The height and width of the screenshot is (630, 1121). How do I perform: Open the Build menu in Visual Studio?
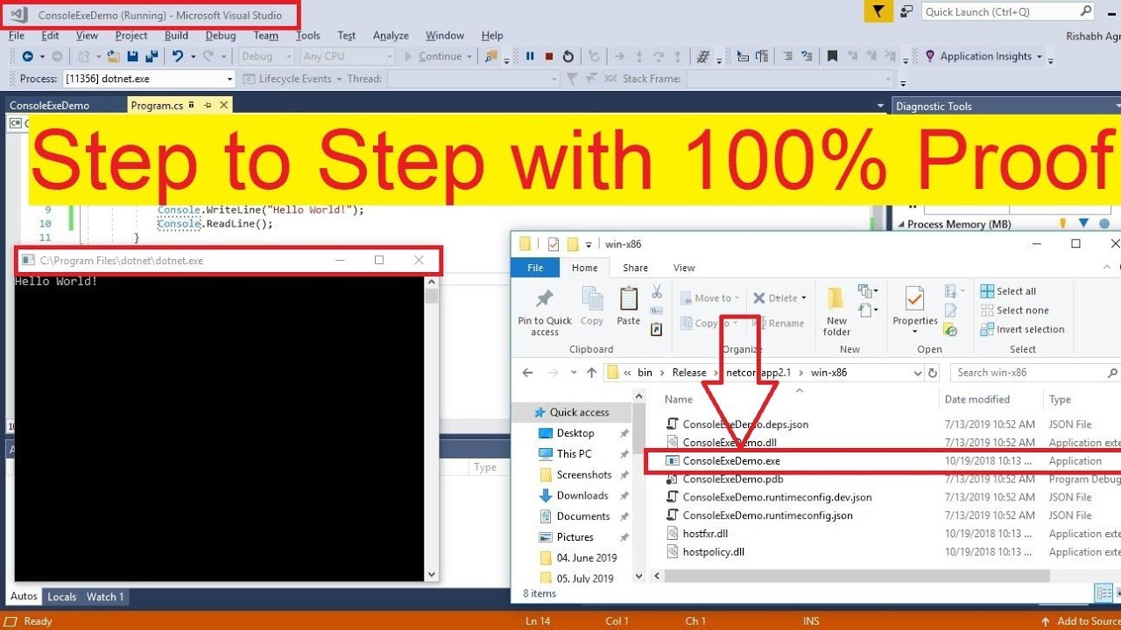(x=176, y=36)
